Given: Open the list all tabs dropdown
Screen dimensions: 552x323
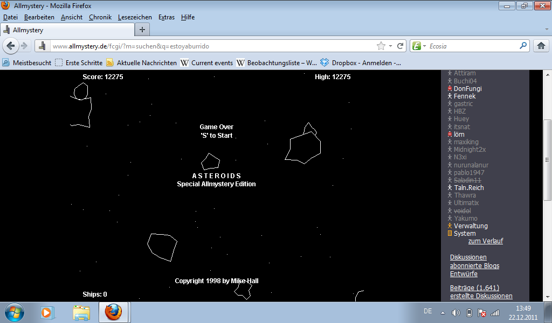Looking at the screenshot, I should tap(547, 30).
